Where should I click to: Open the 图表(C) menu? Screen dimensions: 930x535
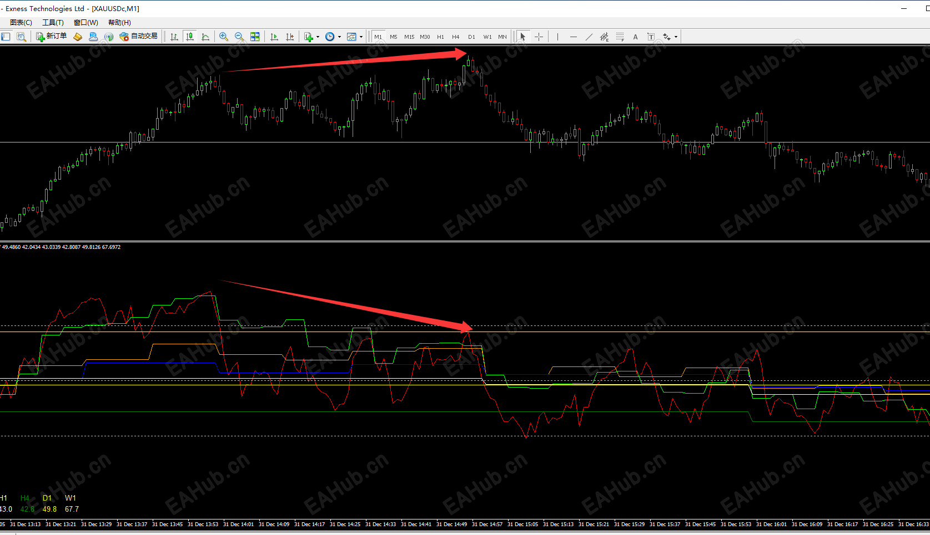(21, 22)
